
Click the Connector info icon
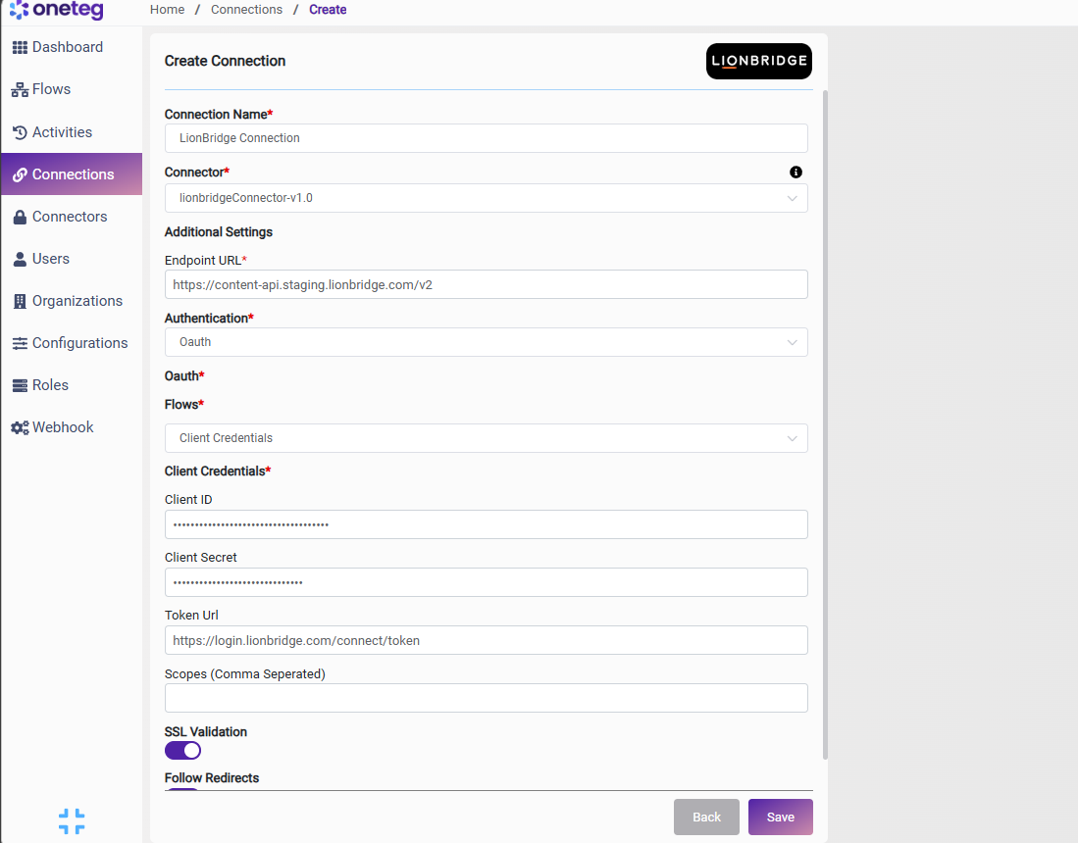point(796,173)
